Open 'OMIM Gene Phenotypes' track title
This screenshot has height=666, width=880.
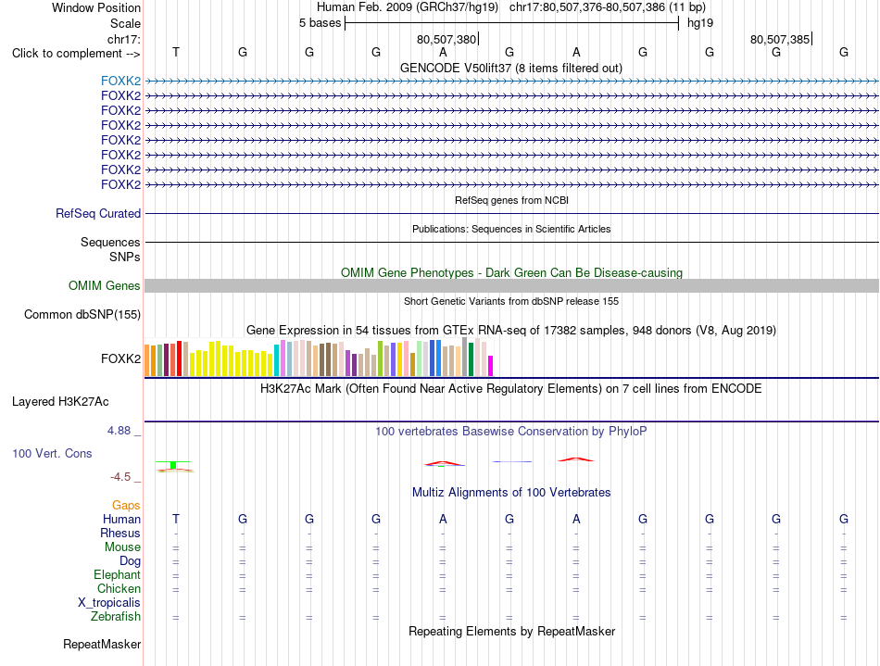click(511, 272)
